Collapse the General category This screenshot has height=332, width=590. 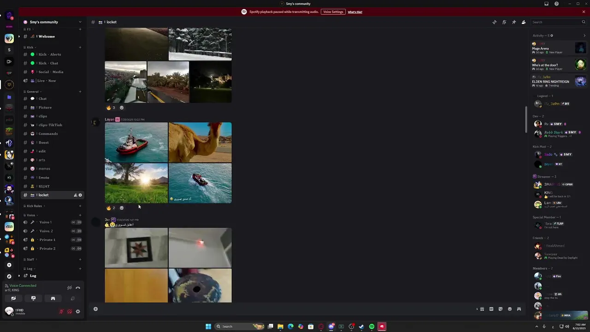(32, 91)
